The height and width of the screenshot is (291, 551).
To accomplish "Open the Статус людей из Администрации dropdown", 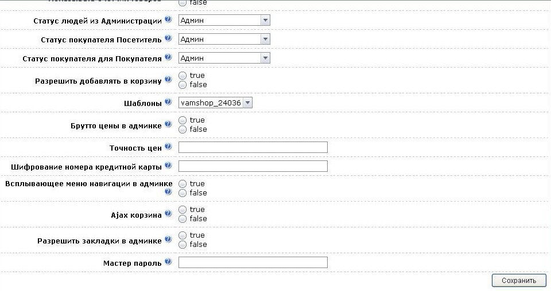I will click(x=224, y=20).
